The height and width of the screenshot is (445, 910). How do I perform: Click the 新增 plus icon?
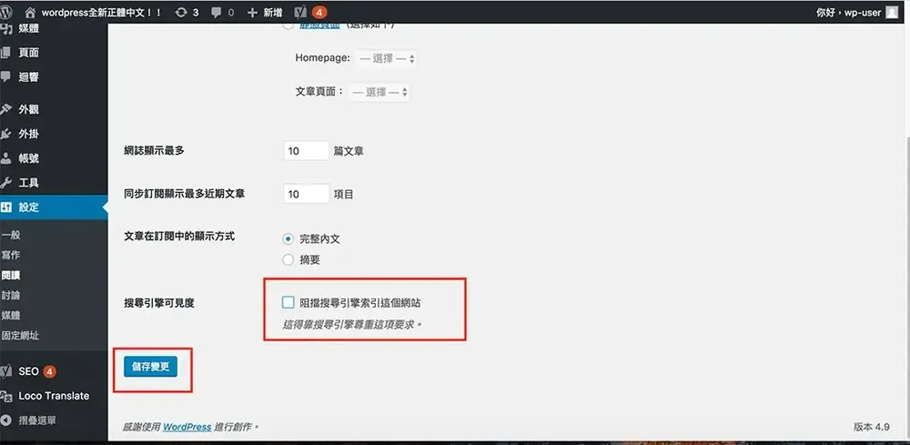click(252, 12)
